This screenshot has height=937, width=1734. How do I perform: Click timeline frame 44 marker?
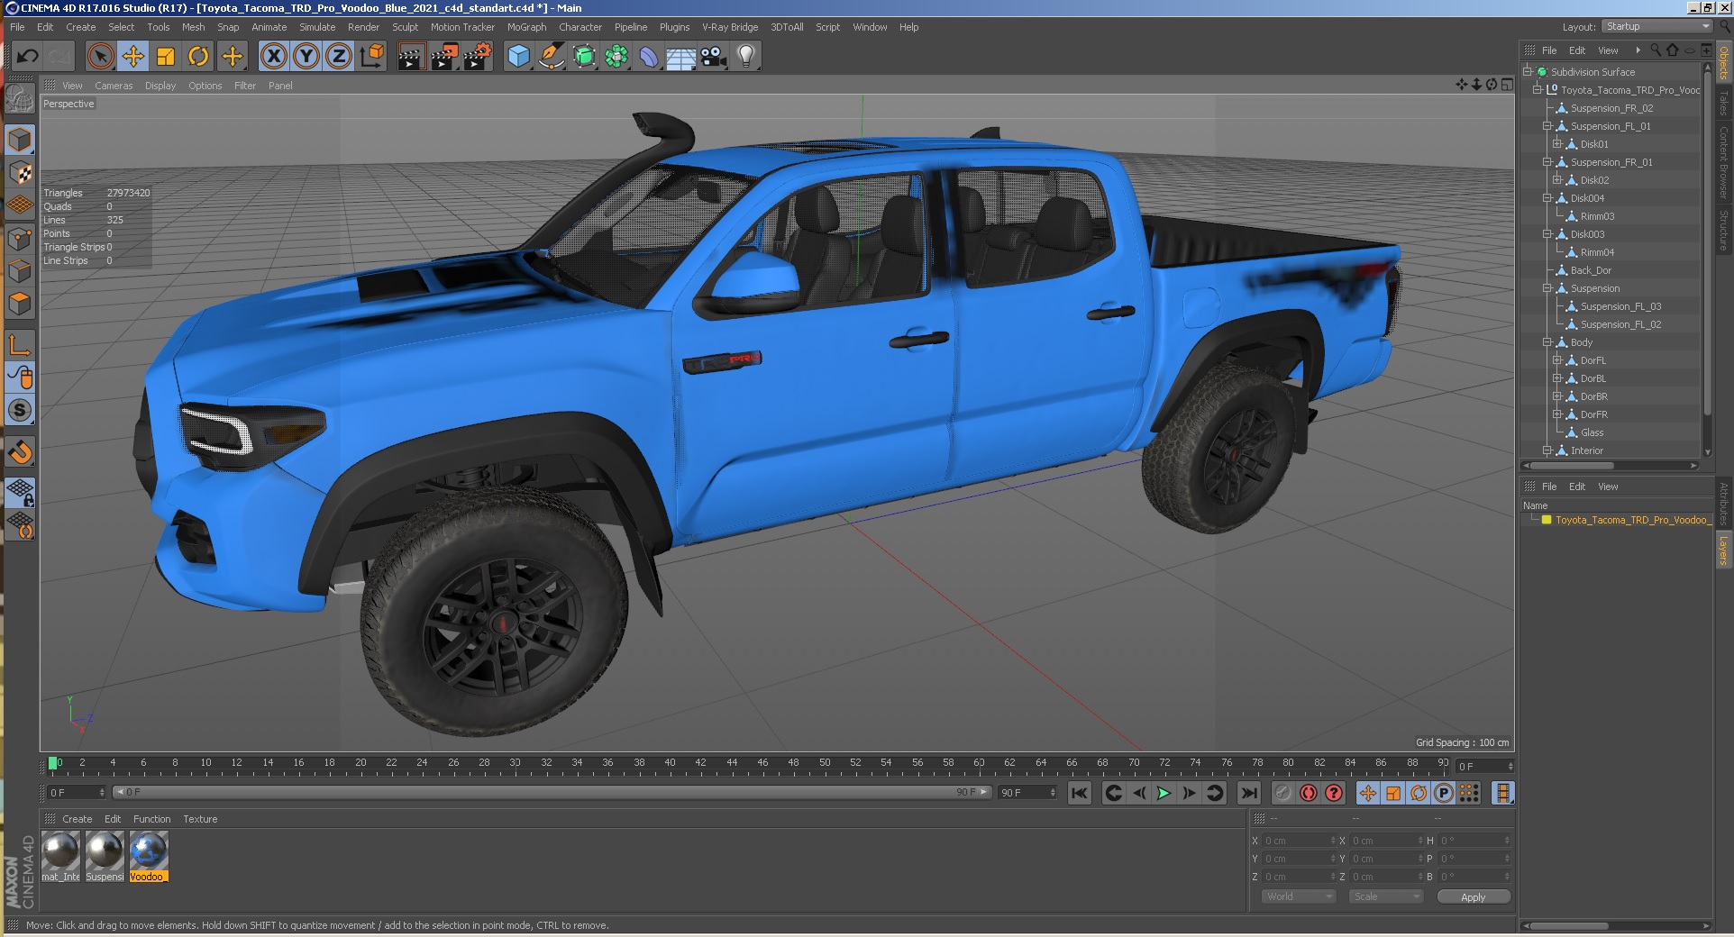point(732,763)
